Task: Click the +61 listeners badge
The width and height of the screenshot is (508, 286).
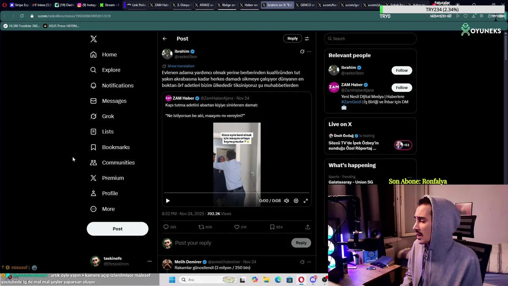Action: [403, 145]
